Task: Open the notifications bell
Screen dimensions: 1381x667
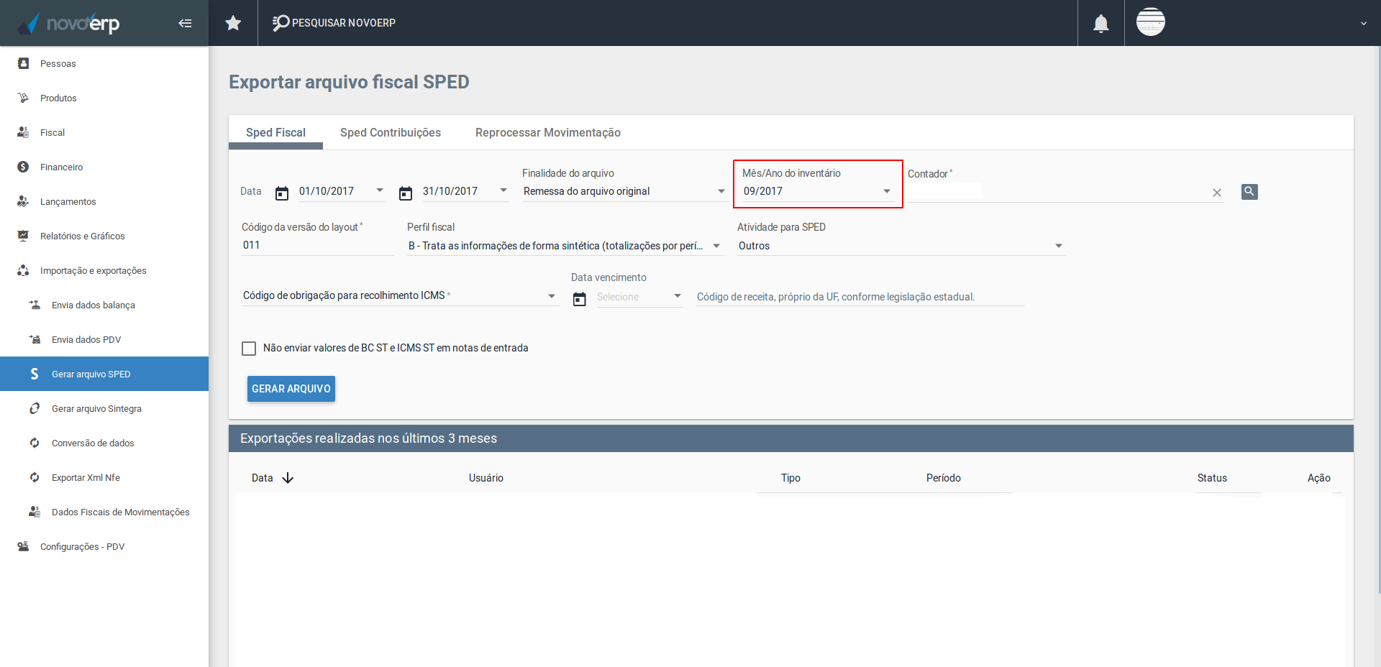Action: click(x=1100, y=24)
